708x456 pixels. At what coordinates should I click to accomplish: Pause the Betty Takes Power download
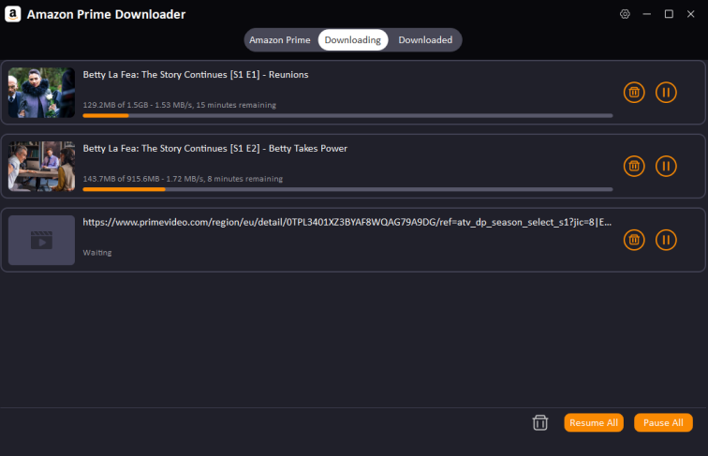click(x=666, y=166)
